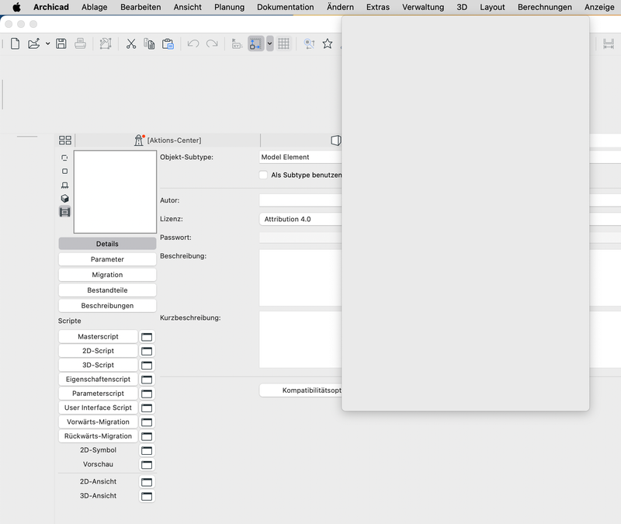The height and width of the screenshot is (524, 621).
Task: Open 2D-Symbol in a separate window icon
Action: point(147,450)
